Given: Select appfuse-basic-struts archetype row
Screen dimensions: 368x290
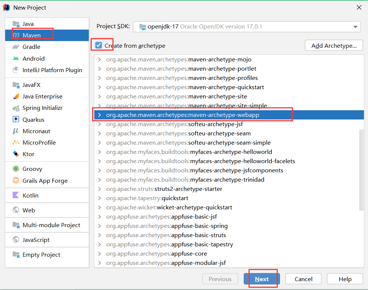Looking at the screenshot, I should point(229,235).
